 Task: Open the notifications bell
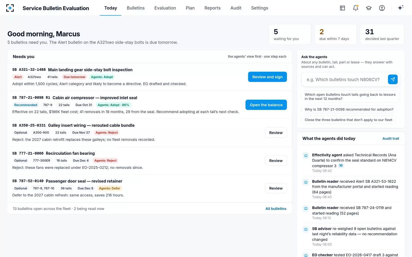point(356,8)
